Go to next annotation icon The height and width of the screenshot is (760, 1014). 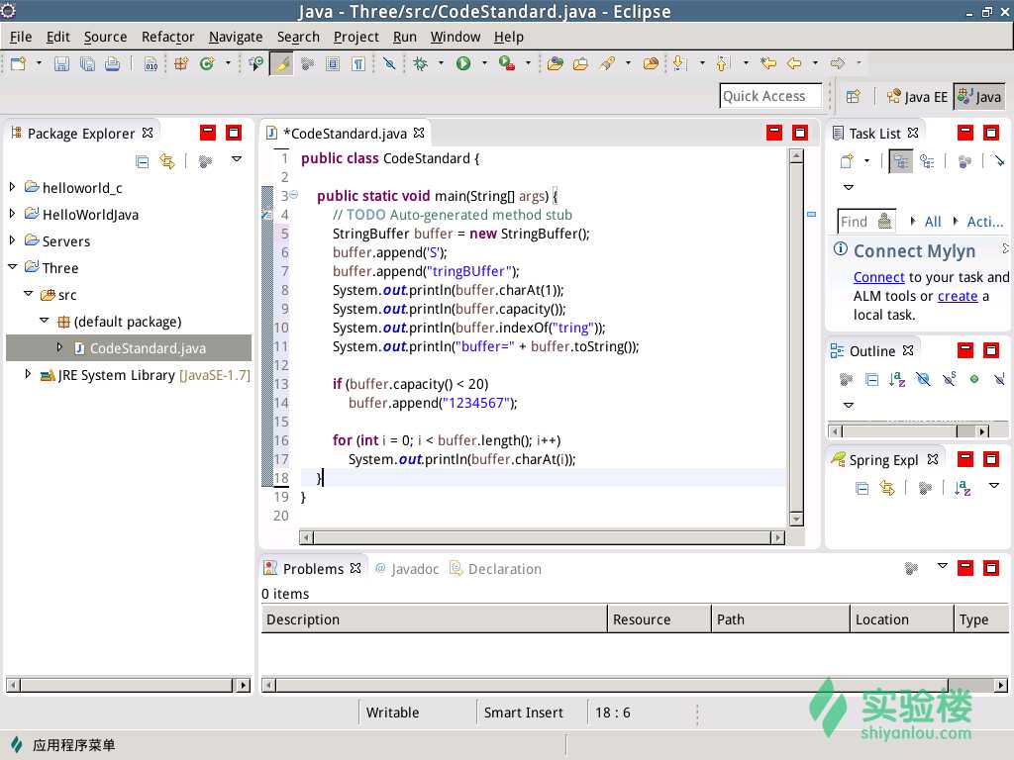[x=678, y=63]
